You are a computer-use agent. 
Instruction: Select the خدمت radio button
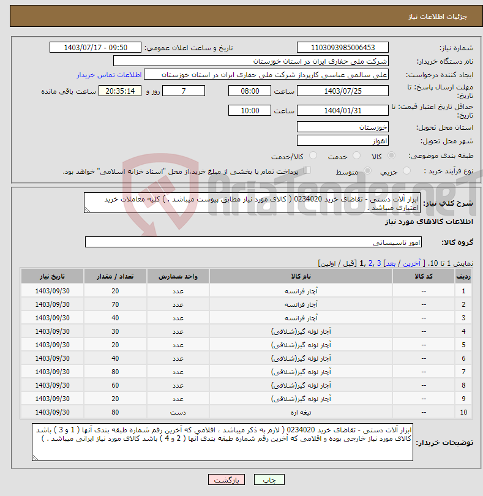click(x=356, y=156)
